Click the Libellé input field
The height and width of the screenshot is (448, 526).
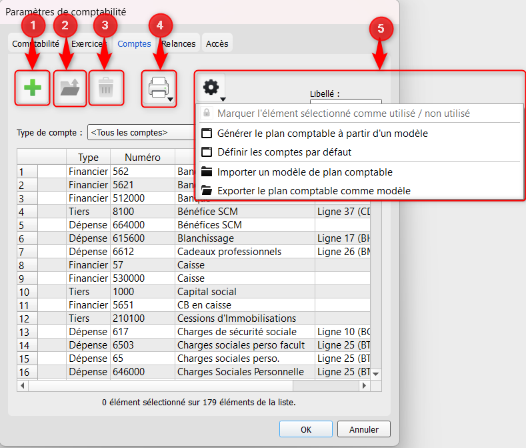346,101
